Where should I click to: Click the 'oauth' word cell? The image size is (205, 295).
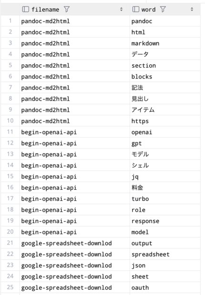point(165,287)
